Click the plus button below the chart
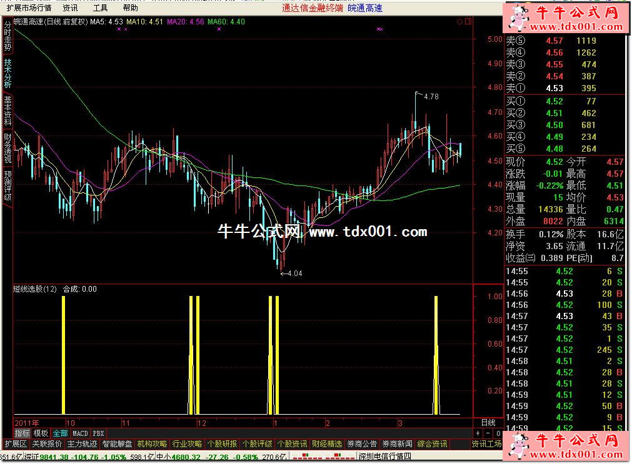Screen dimensions: 632x464 478,433
